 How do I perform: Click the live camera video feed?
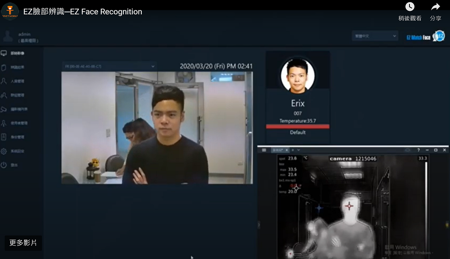coord(157,128)
